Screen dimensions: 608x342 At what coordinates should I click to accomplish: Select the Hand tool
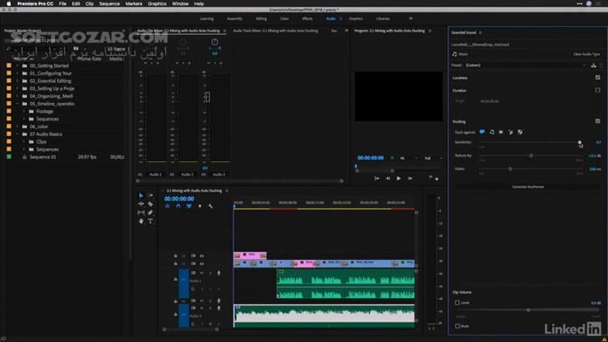141,221
